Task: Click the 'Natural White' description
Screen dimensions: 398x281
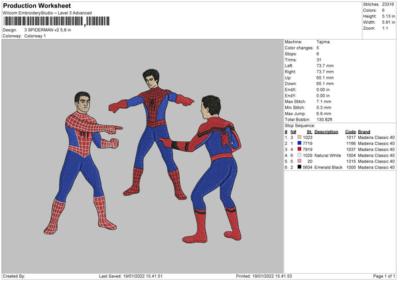Action: coord(328,156)
